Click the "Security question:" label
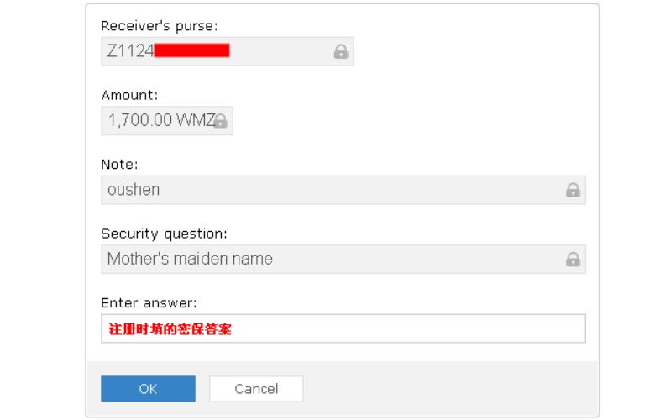 point(164,234)
